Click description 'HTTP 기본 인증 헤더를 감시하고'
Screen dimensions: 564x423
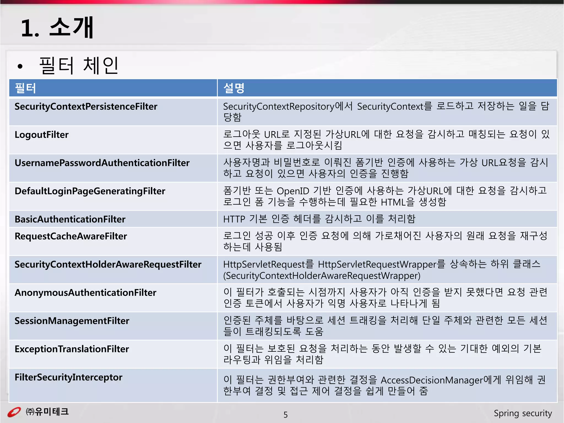coord(387,219)
